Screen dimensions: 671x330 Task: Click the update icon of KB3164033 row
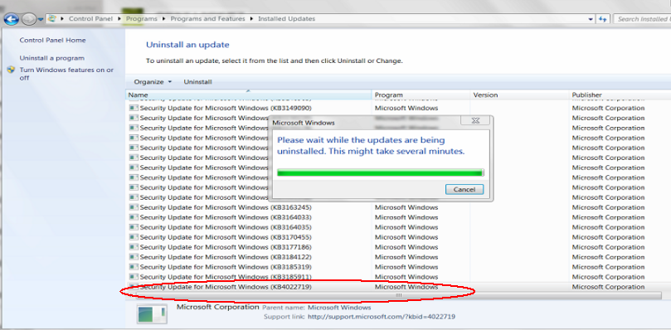[134, 217]
